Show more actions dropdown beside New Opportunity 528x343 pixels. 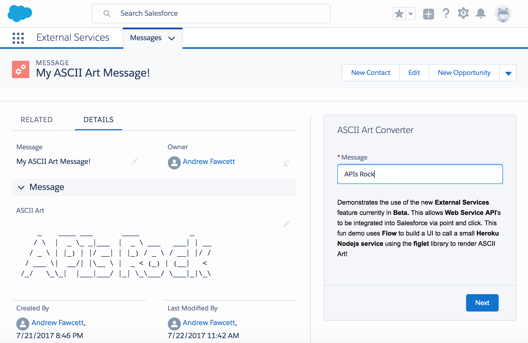coord(508,73)
